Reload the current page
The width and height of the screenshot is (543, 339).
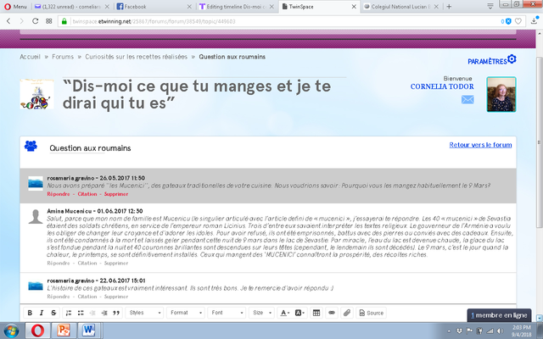(x=35, y=21)
